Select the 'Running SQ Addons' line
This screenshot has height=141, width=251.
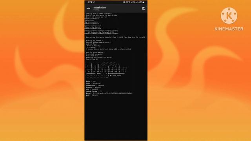94,41
